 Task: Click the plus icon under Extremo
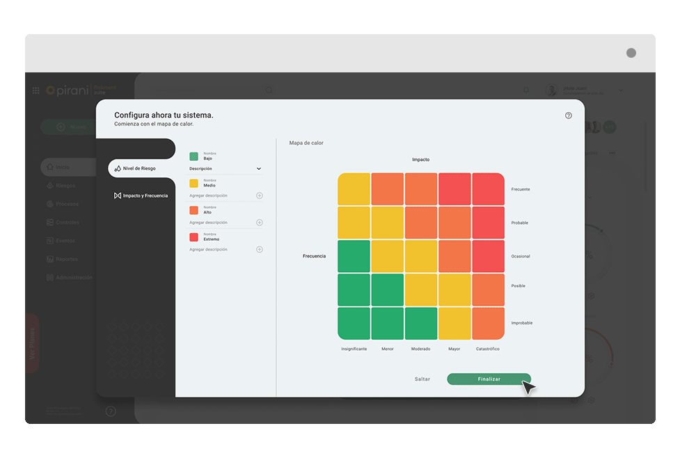coord(260,249)
